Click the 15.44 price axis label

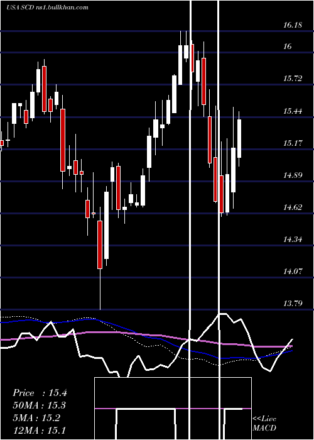point(293,111)
